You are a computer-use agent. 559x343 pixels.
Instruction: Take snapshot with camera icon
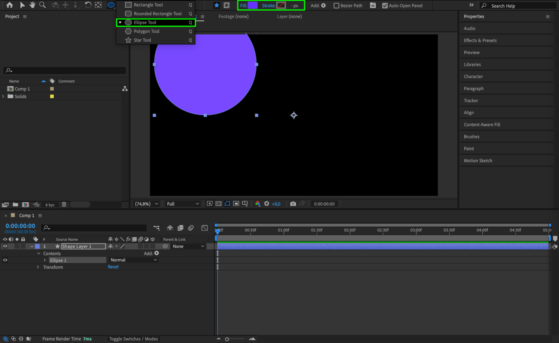tap(293, 204)
